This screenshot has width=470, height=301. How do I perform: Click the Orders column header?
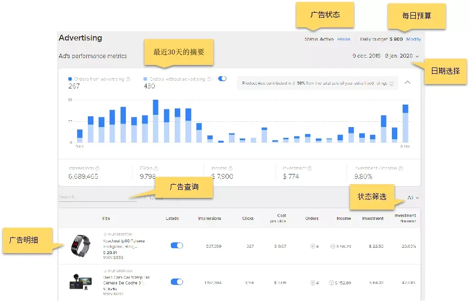312,218
